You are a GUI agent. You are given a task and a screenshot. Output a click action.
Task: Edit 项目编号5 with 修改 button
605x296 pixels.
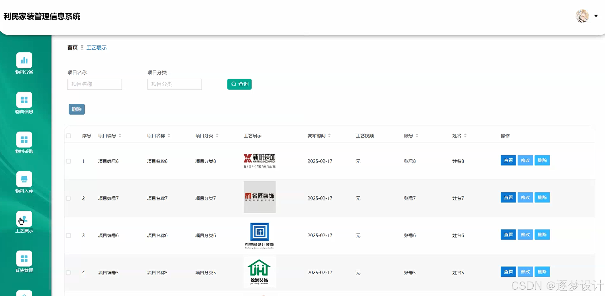click(x=525, y=272)
